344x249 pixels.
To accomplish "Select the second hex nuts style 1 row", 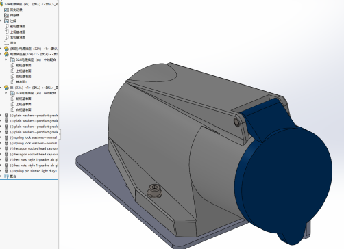I will (32, 166).
